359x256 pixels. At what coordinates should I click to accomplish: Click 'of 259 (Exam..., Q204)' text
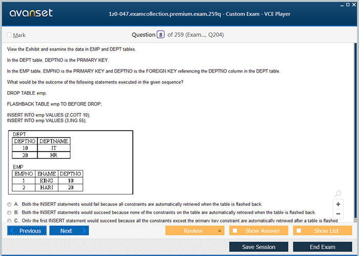[195, 35]
